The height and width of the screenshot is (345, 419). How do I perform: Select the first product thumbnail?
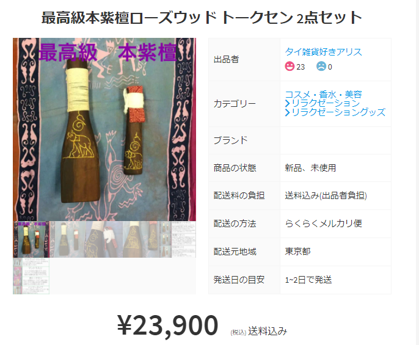click(31, 239)
